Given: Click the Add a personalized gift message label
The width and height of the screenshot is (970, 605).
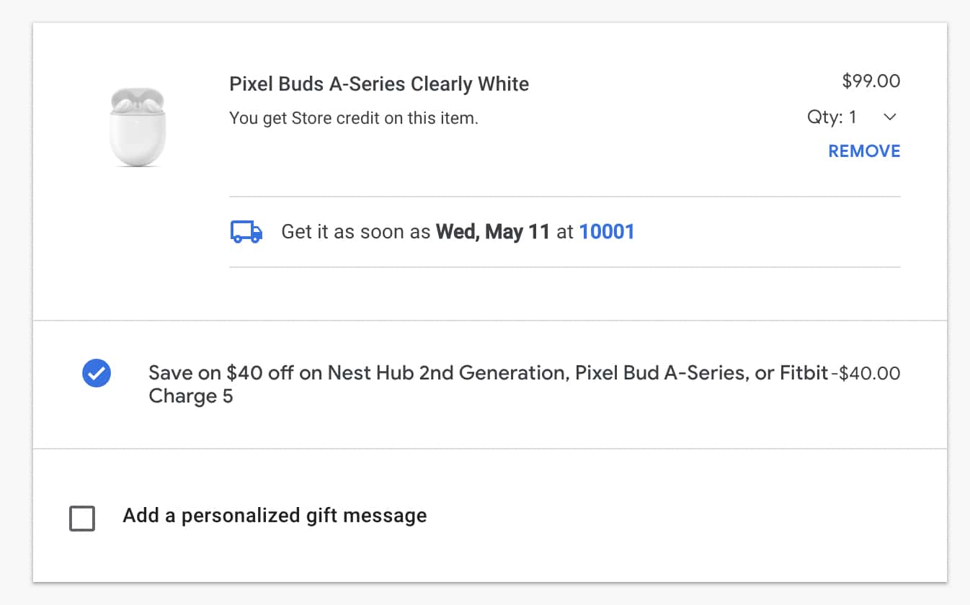Looking at the screenshot, I should point(275,516).
